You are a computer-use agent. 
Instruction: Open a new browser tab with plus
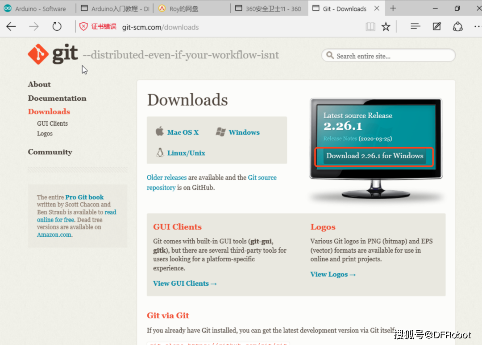click(393, 8)
